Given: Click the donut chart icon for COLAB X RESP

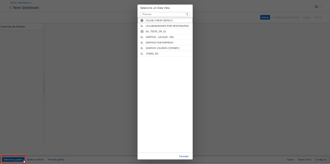Looking at the screenshot, I should click(x=142, y=20).
